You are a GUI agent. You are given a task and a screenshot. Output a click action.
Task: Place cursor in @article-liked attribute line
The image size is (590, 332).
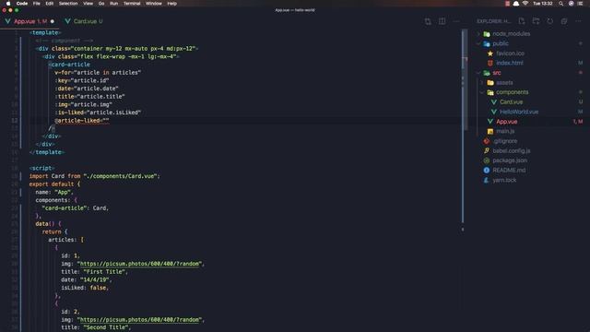(x=82, y=121)
